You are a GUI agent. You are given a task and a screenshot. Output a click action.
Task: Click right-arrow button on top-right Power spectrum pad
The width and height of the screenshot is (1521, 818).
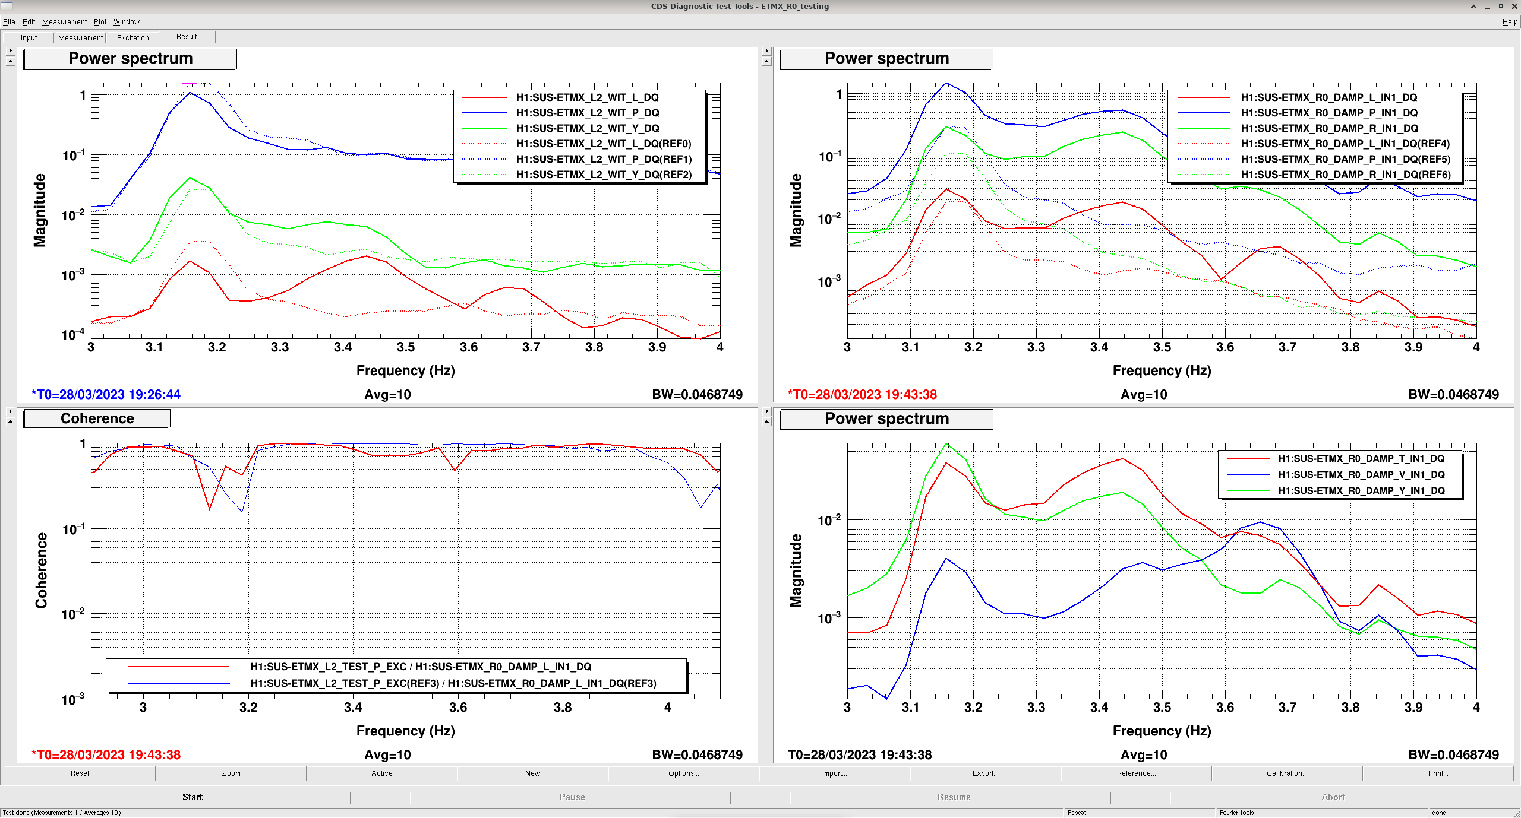766,51
